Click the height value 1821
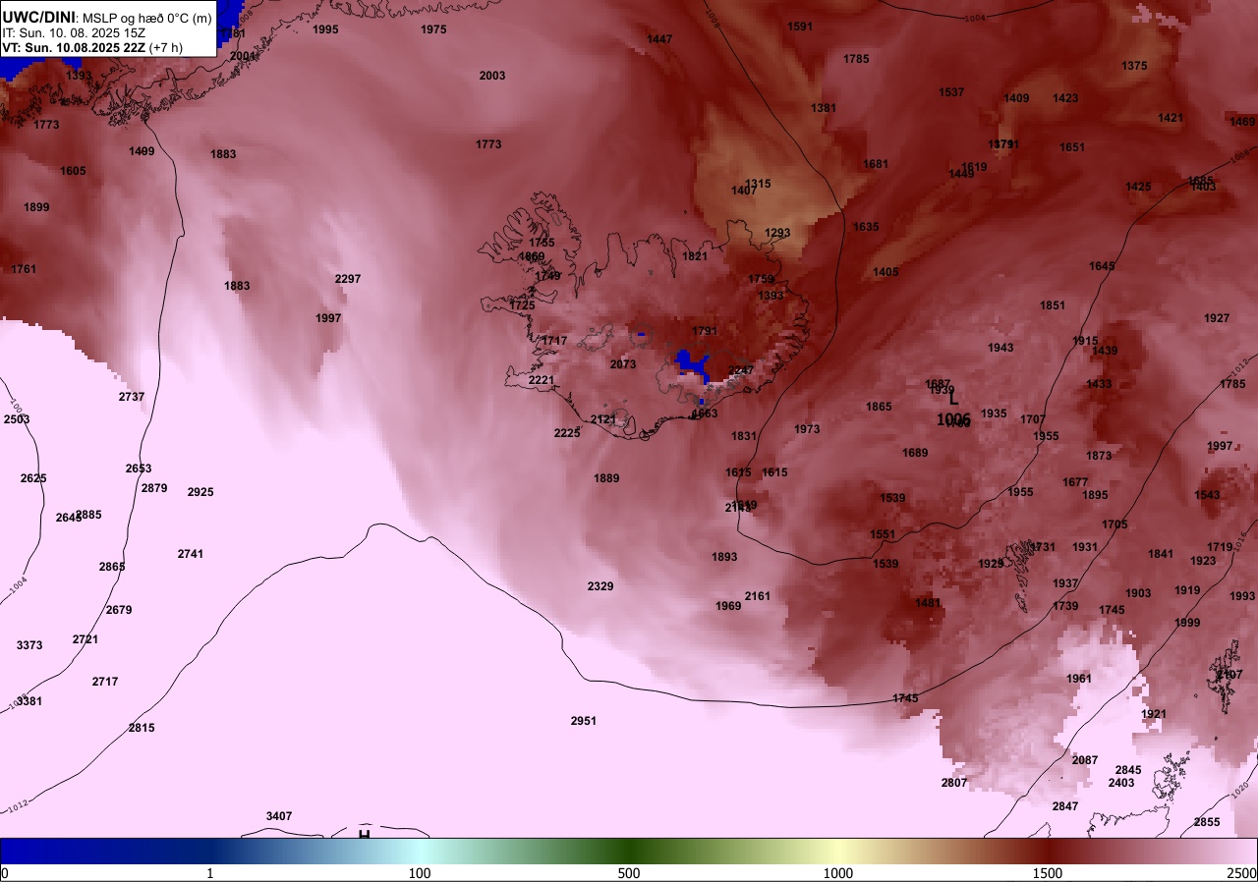The width and height of the screenshot is (1258, 882). [695, 256]
